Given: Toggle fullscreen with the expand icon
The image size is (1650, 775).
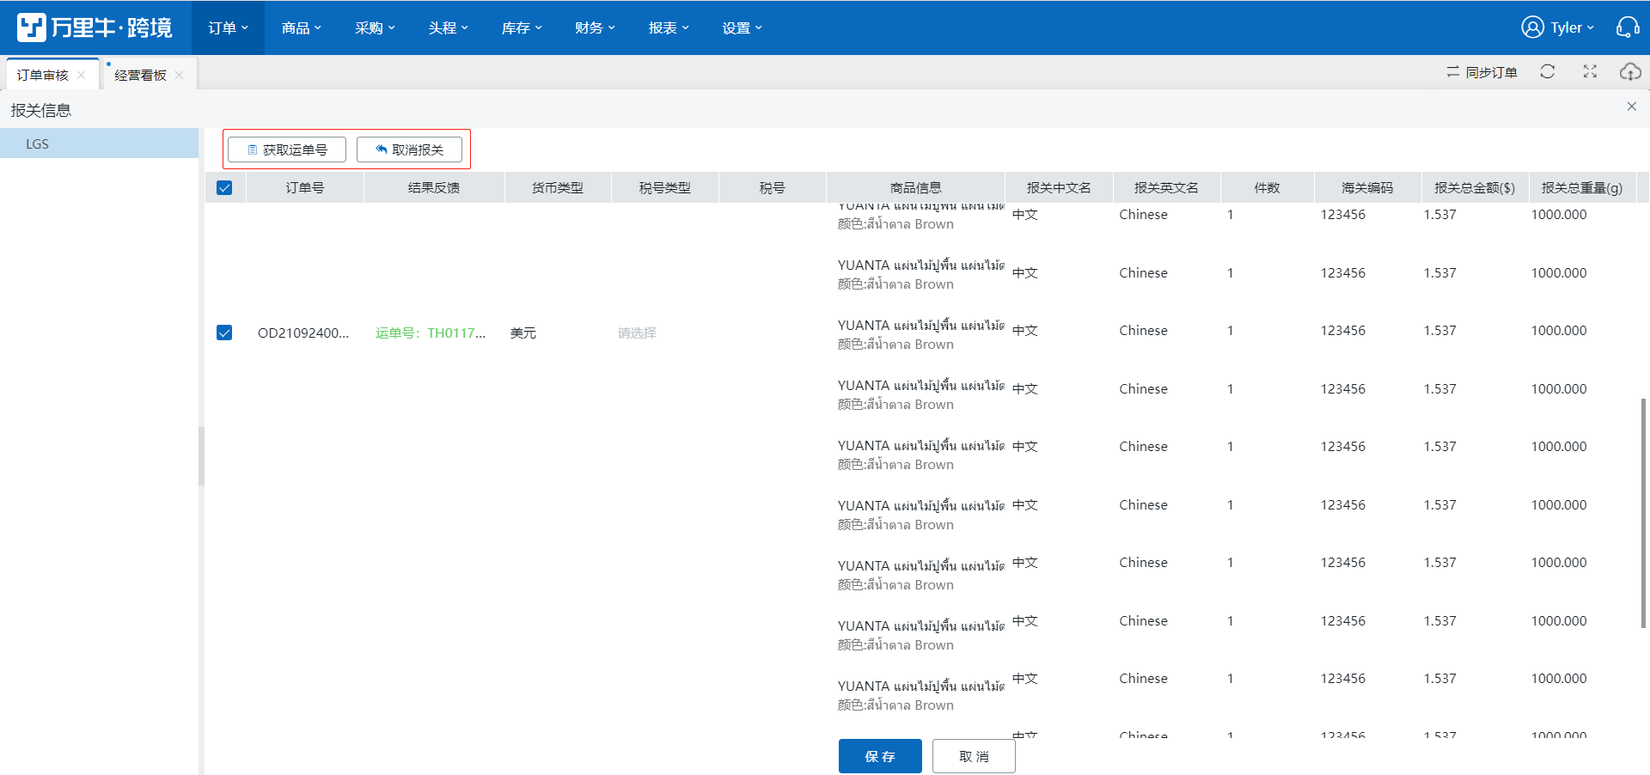Looking at the screenshot, I should coord(1590,72).
